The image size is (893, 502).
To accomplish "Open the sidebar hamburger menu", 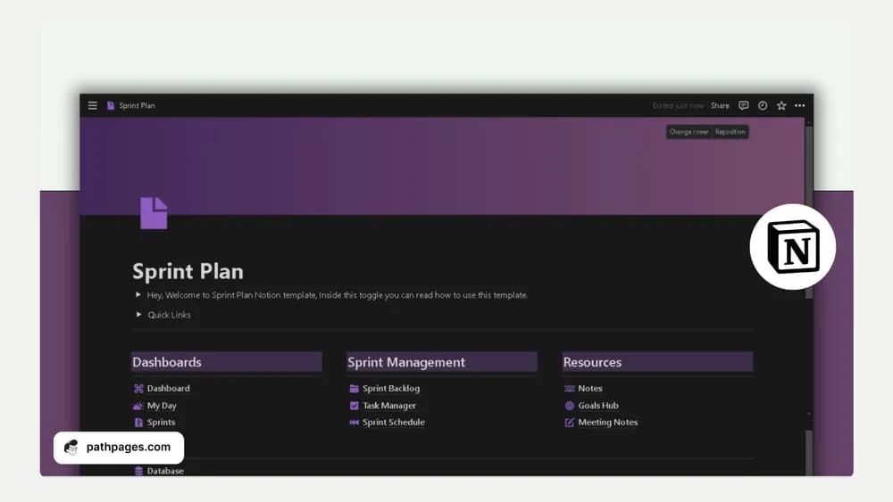I will pyautogui.click(x=92, y=106).
